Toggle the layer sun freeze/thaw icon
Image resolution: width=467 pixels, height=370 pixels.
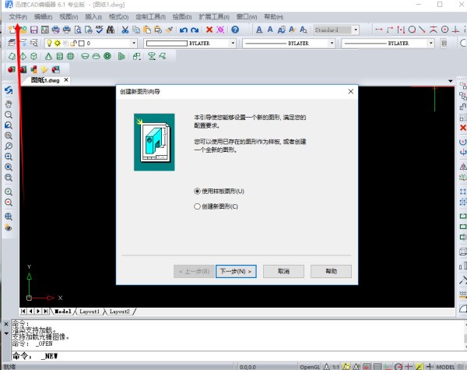(57, 43)
